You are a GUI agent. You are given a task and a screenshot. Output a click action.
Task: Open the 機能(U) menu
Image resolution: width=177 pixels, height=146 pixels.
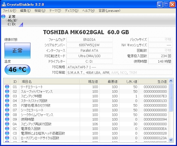click(x=40, y=11)
